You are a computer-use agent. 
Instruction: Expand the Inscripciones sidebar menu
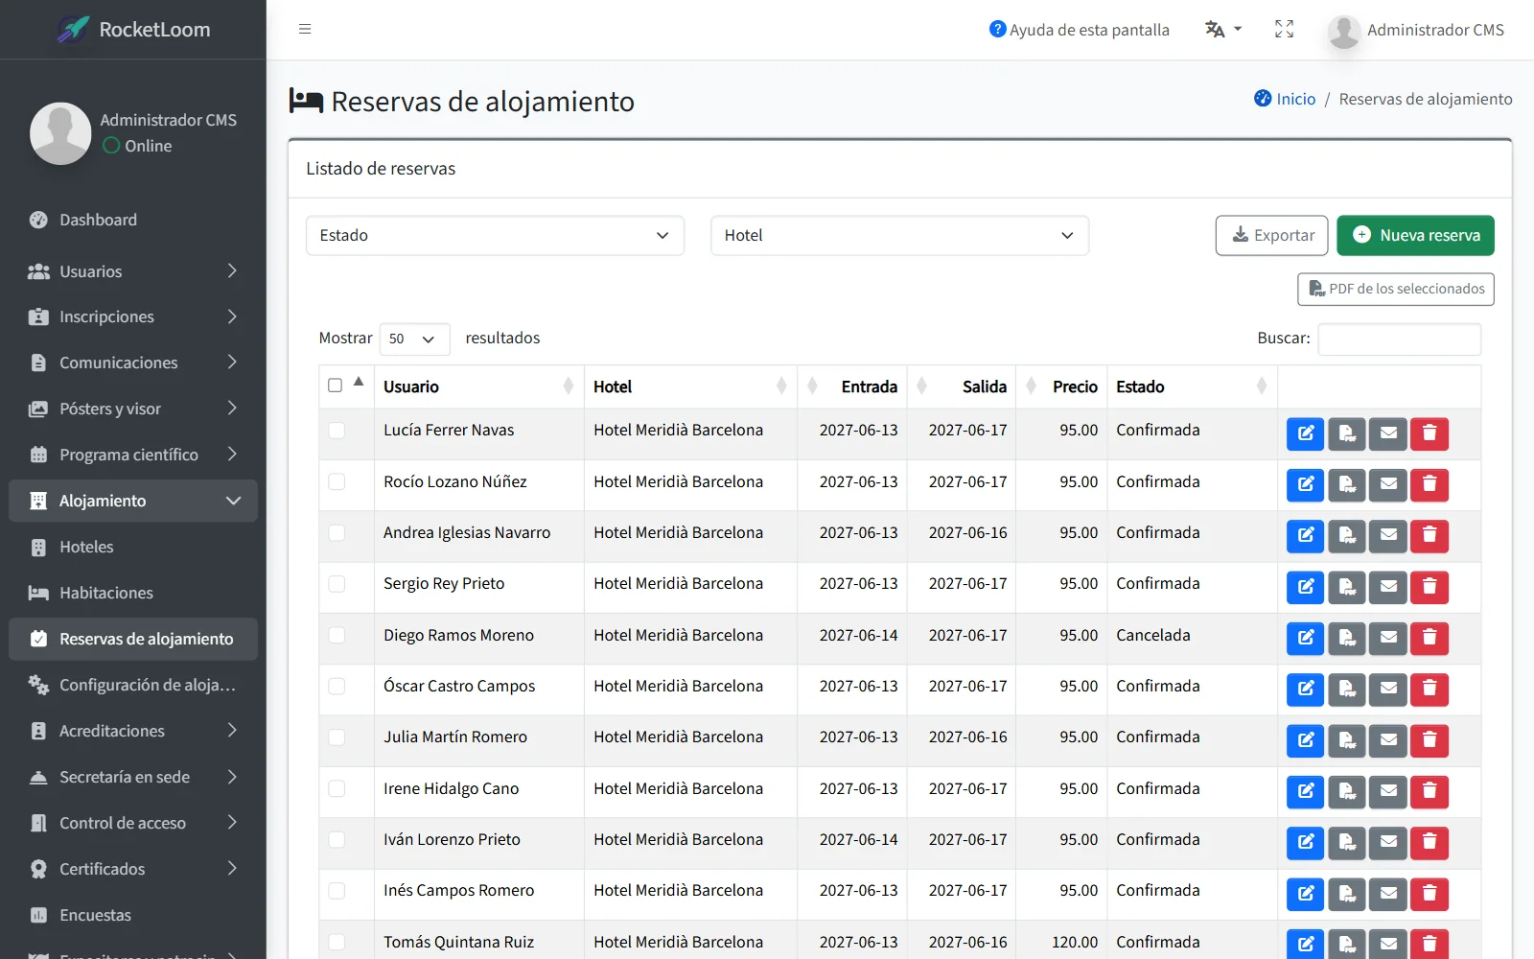133,316
